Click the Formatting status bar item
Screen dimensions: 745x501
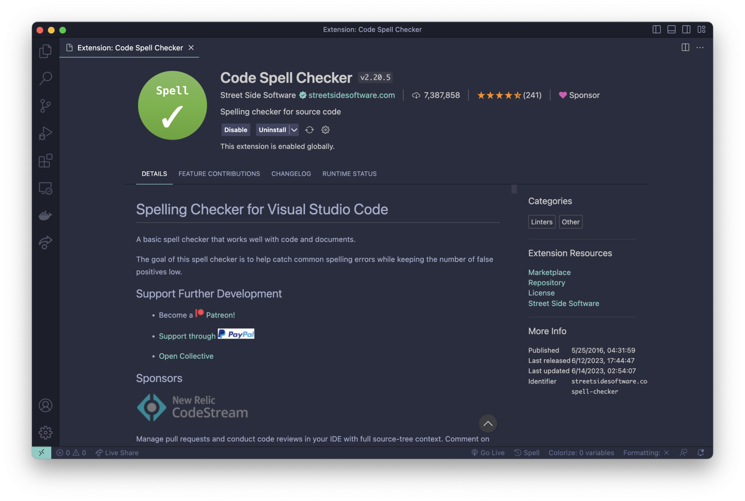click(646, 453)
